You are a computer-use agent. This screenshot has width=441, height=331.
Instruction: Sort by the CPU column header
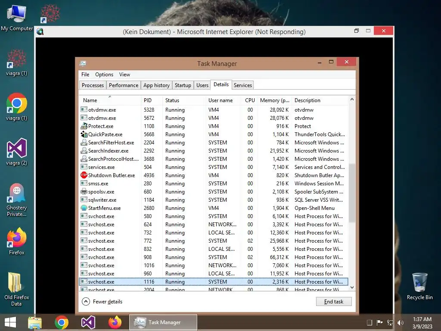coord(249,100)
